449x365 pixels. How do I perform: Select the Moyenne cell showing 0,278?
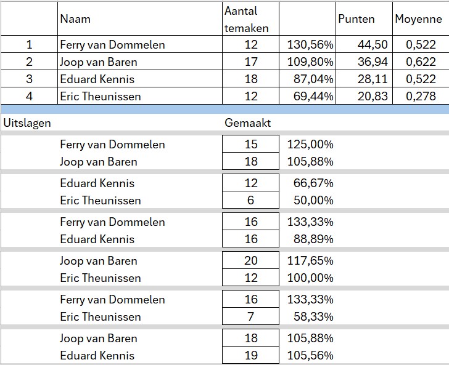[420, 96]
